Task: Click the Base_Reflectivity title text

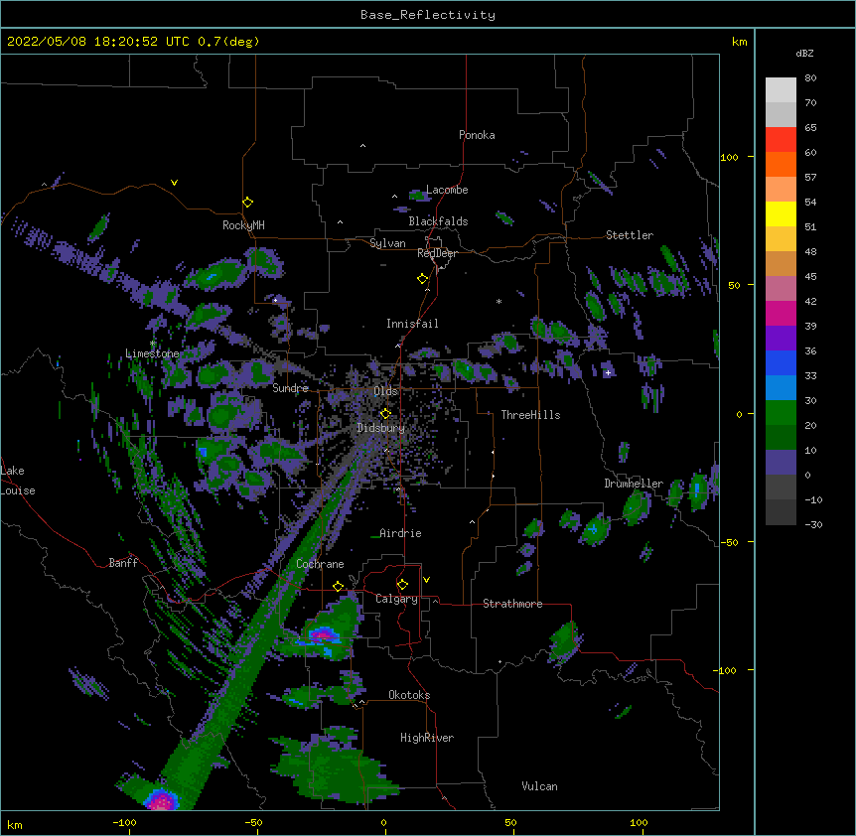Action: pos(428,15)
